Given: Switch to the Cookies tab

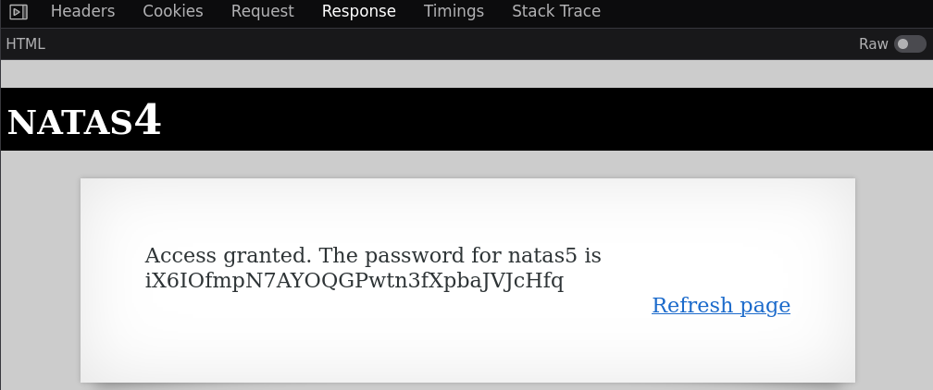Looking at the screenshot, I should pos(172,11).
